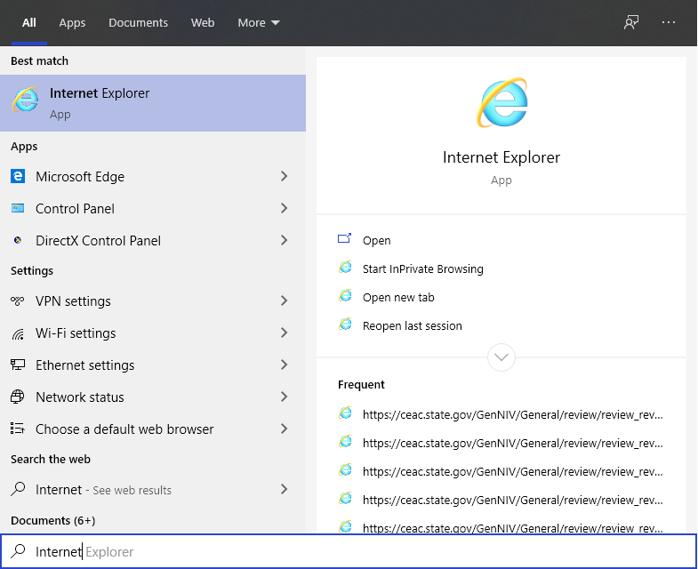The image size is (698, 569).
Task: Switch to the Apps tab
Action: (x=72, y=22)
